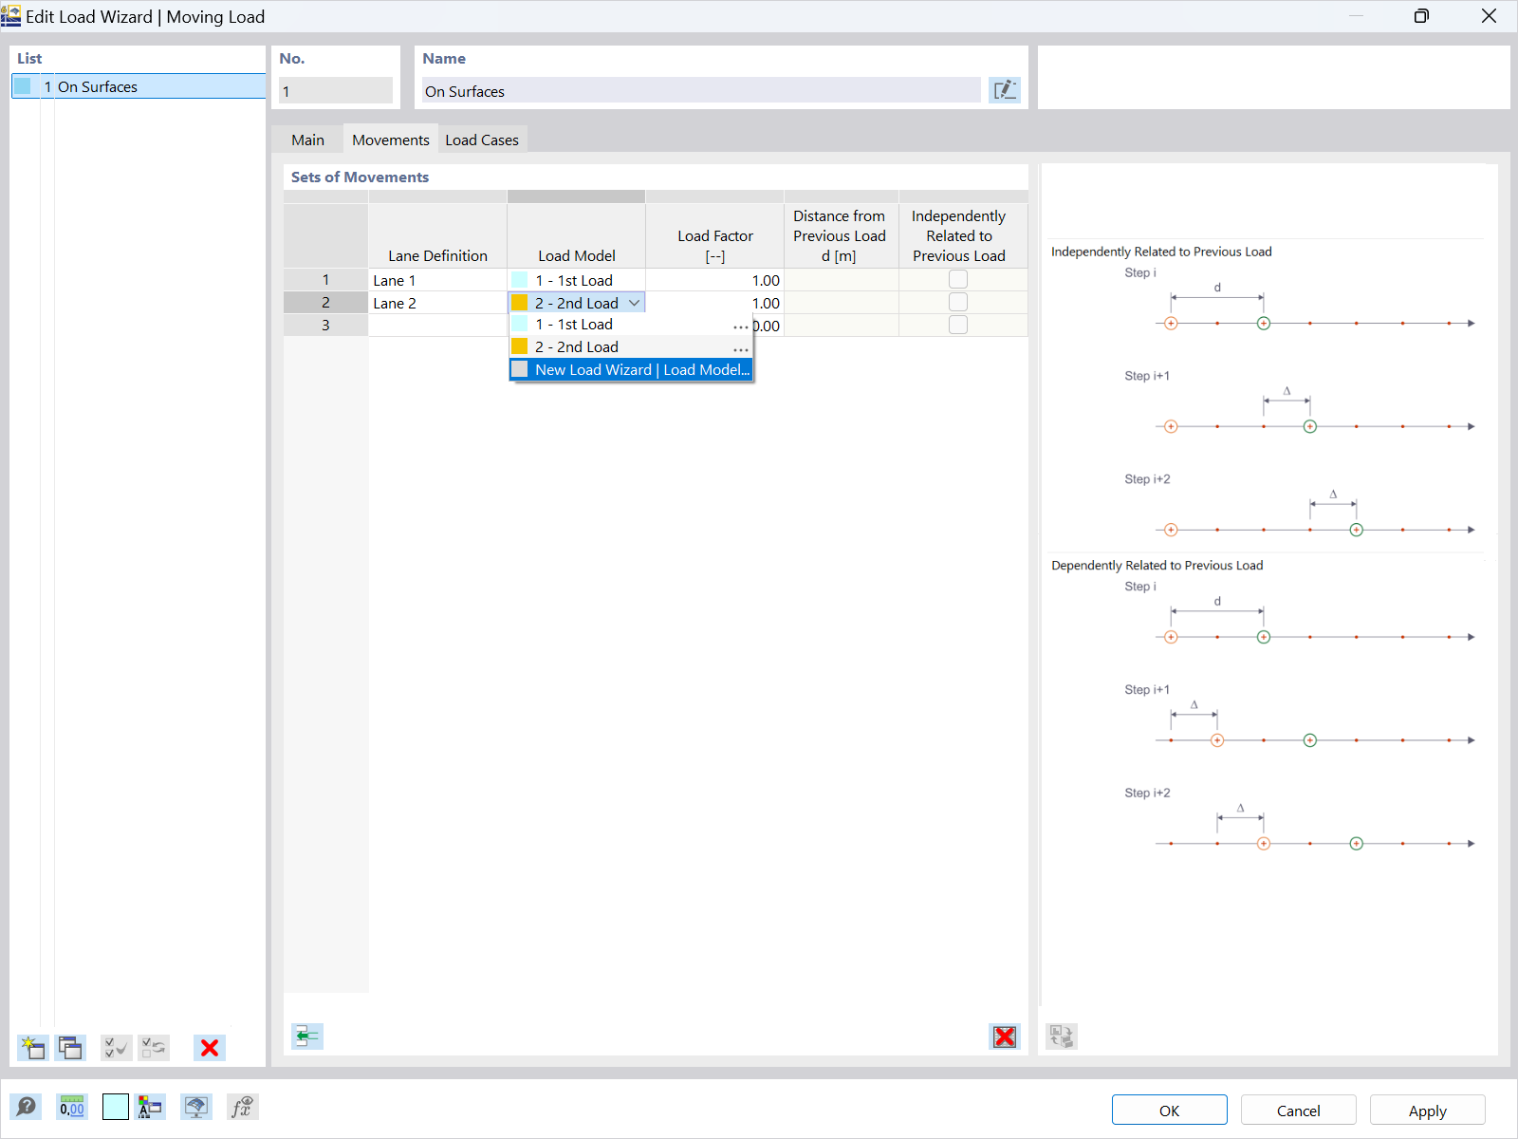Image resolution: width=1518 pixels, height=1139 pixels.
Task: Open the units and decimals 0,00 icon
Action: point(72,1107)
